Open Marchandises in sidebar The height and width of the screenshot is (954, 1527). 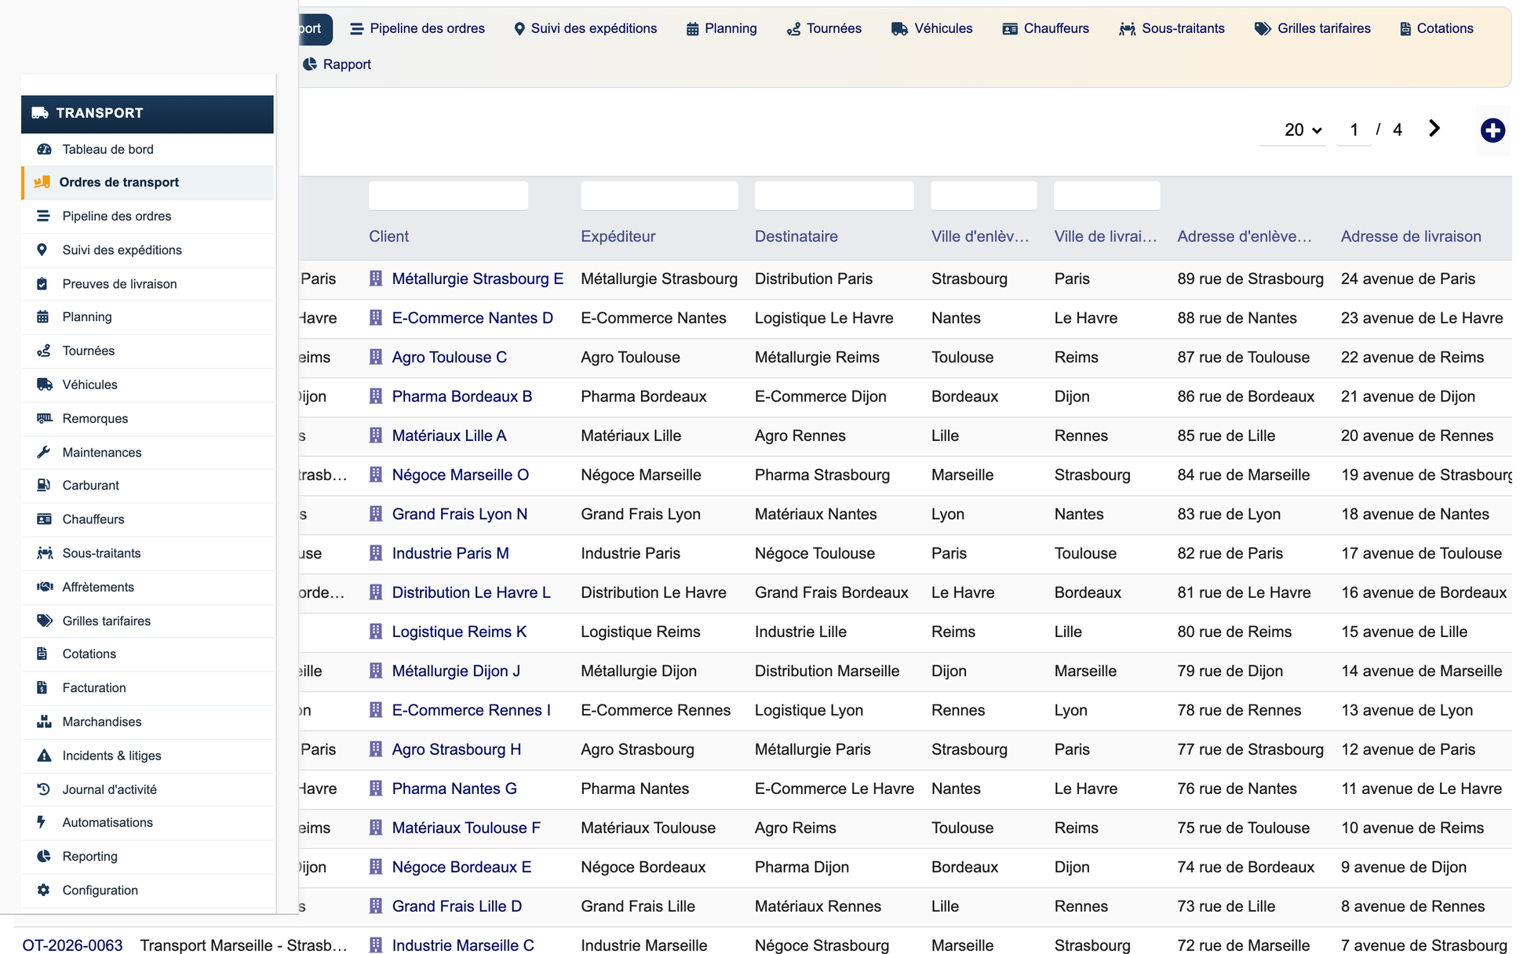(x=148, y=722)
